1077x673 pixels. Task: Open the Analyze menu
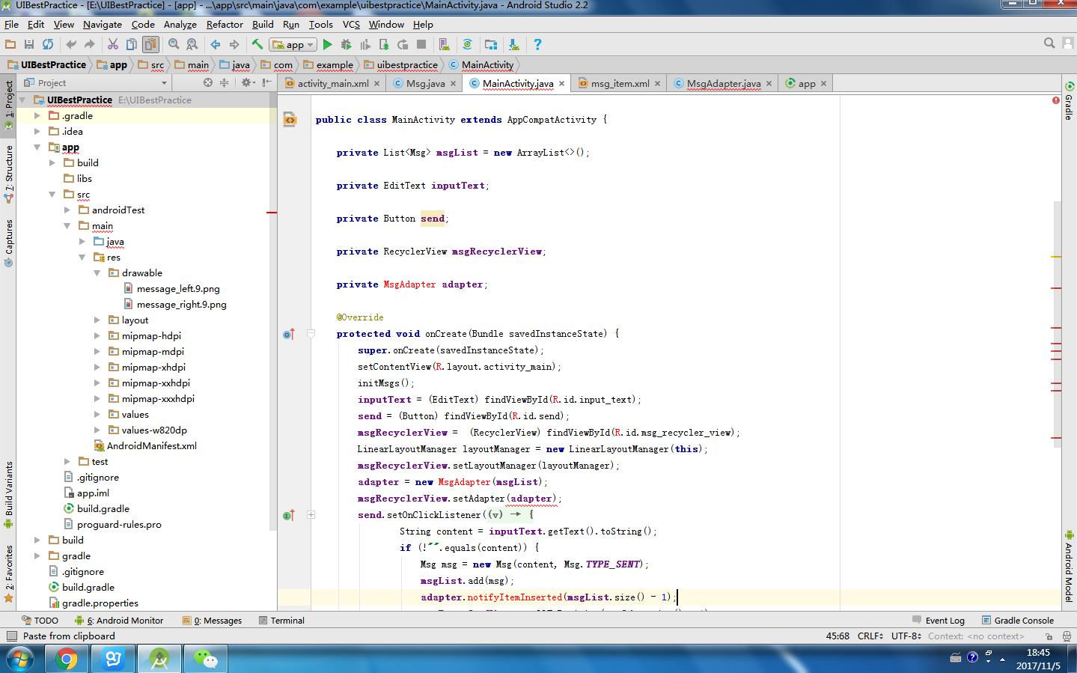(180, 25)
